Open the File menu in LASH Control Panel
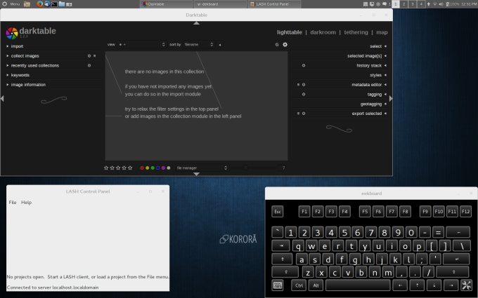 pos(13,202)
